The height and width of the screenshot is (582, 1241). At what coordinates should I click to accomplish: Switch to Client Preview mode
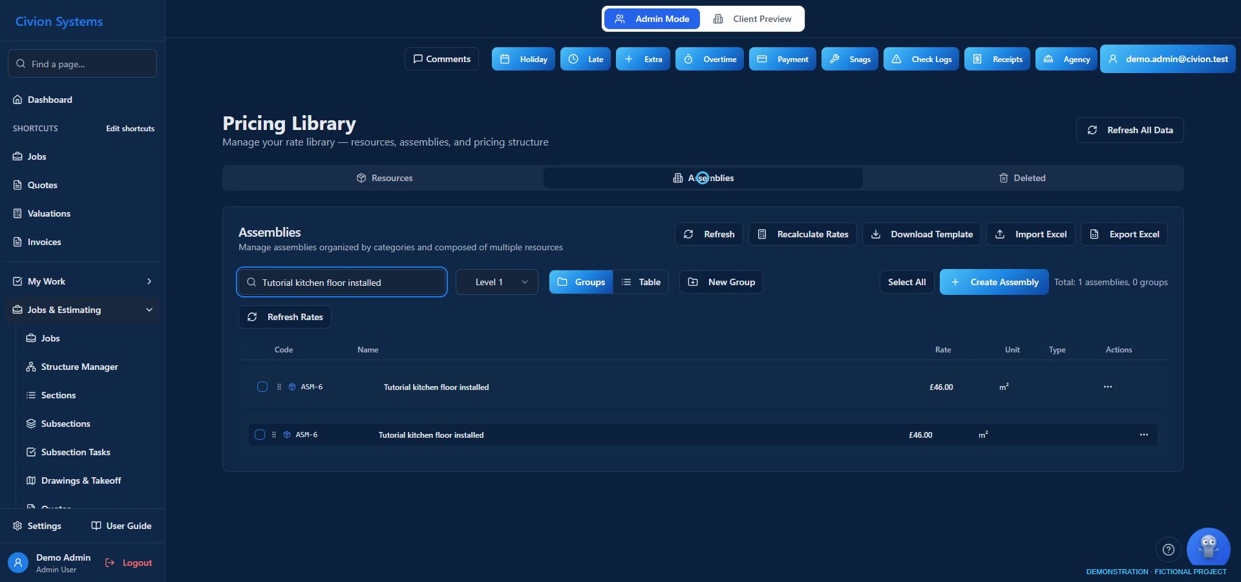point(752,19)
